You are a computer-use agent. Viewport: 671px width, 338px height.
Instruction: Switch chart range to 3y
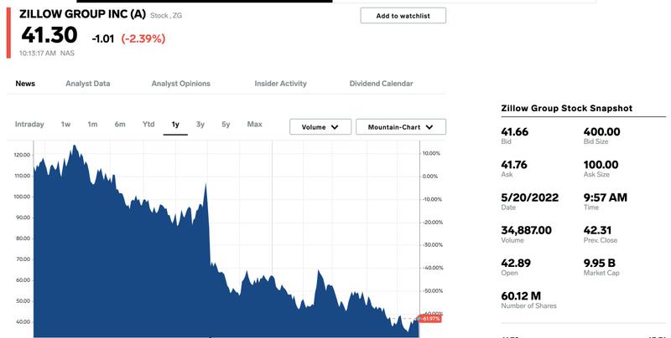coord(200,124)
